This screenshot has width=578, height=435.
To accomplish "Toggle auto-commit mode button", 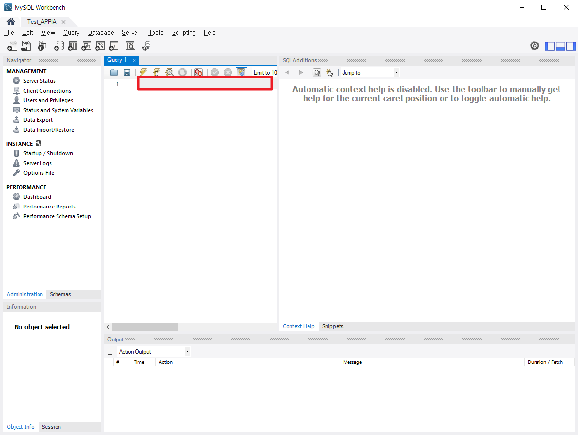I will (241, 72).
